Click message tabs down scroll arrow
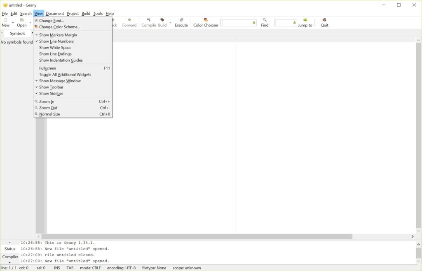The image size is (422, 271). click(x=10, y=263)
